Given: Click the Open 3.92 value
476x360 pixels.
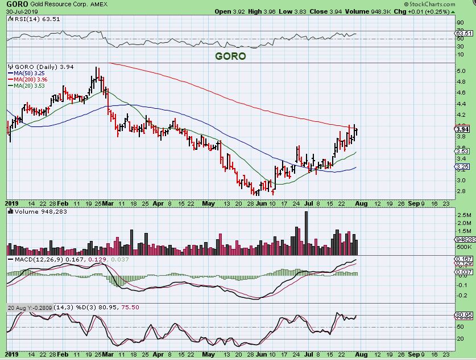Looking at the screenshot, I should coord(230,11).
